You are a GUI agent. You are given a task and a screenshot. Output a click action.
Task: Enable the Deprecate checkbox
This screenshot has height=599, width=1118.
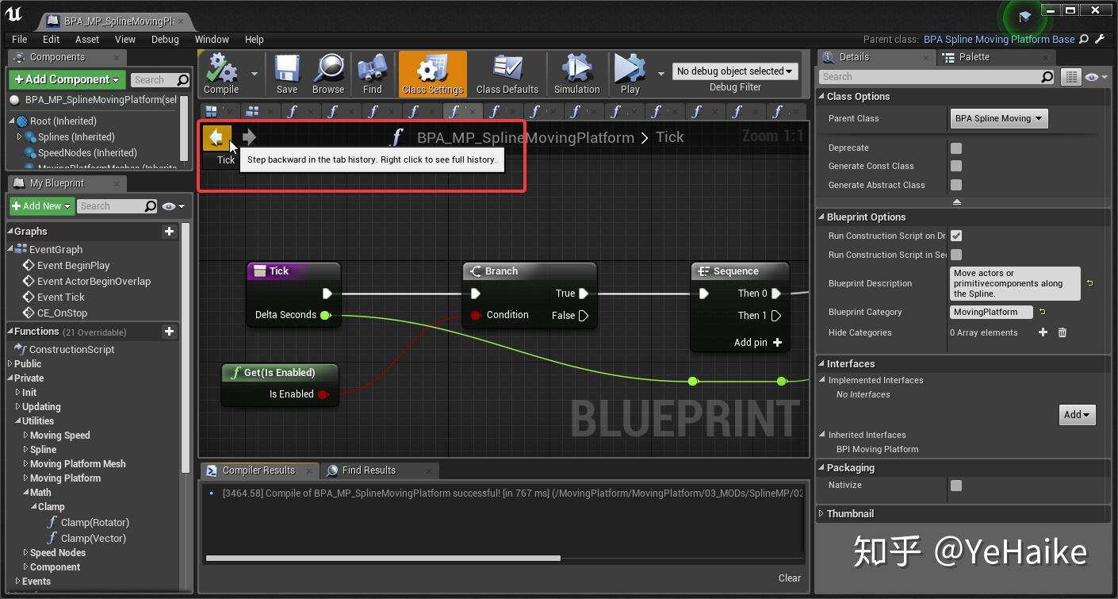(x=955, y=147)
